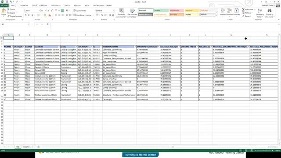Apply the Notas cell style

192,14
